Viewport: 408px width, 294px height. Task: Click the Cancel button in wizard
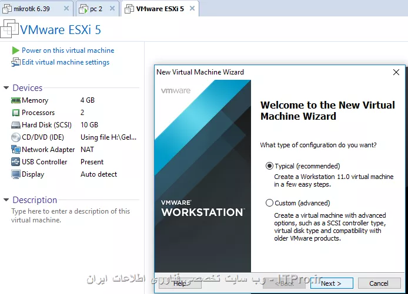click(379, 283)
